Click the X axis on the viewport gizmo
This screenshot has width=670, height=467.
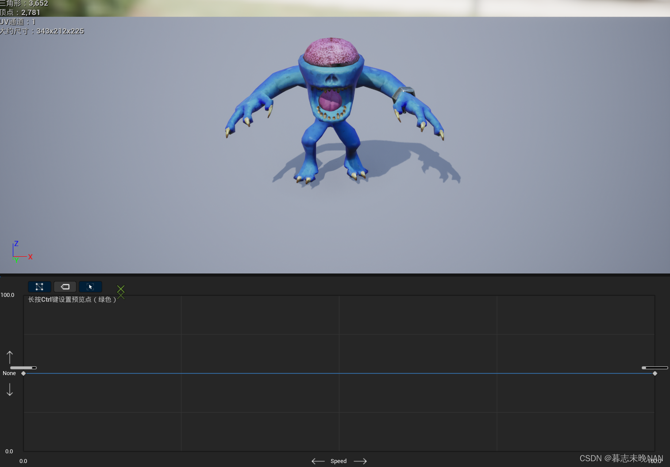coord(30,257)
